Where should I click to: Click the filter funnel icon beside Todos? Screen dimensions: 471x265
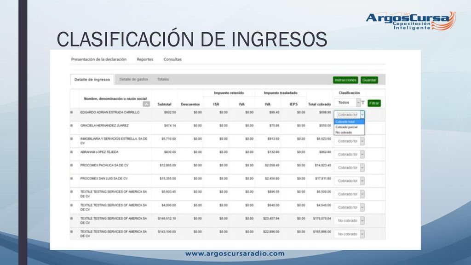363,103
